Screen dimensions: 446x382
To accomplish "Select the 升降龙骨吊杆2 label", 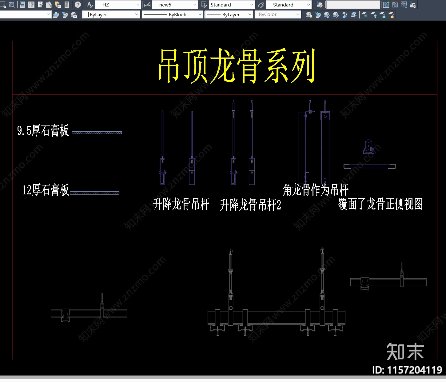I will (250, 205).
